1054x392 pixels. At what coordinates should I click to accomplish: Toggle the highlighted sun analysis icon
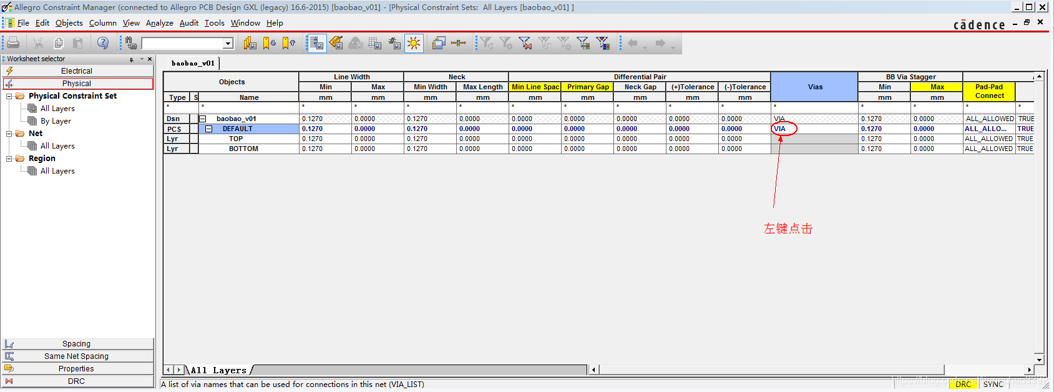414,43
